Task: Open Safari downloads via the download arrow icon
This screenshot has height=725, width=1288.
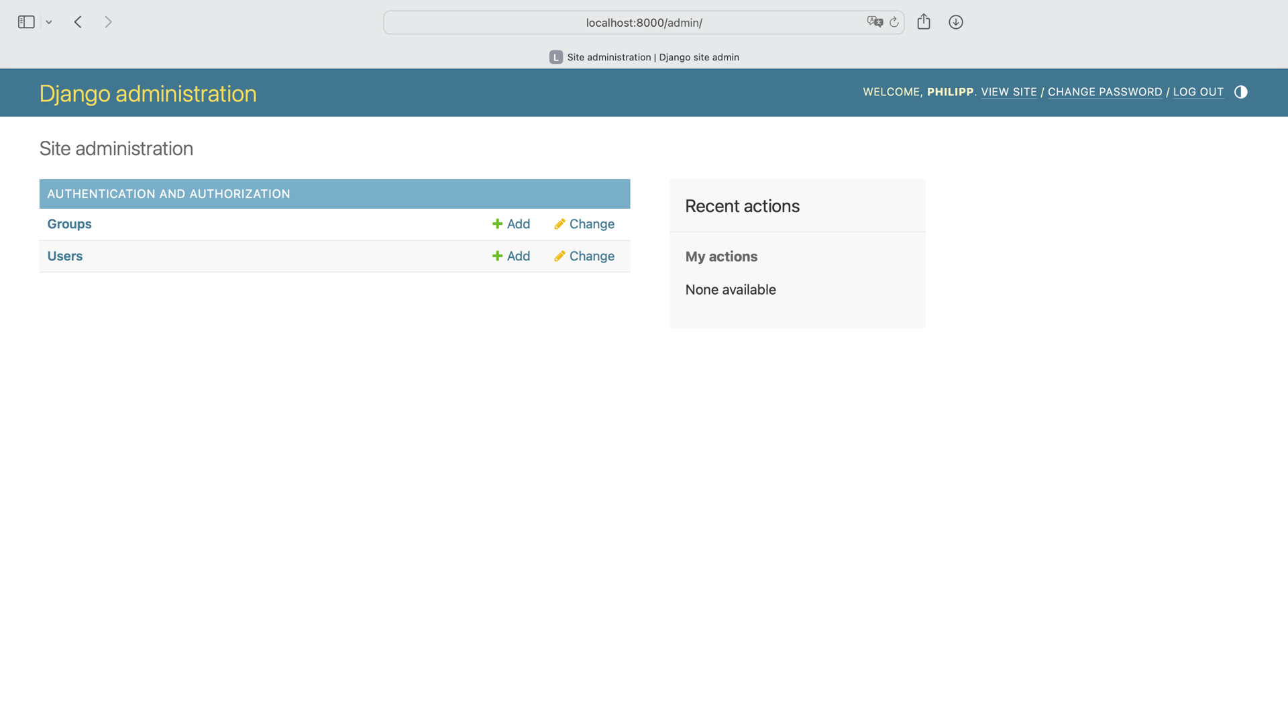Action: [955, 21]
